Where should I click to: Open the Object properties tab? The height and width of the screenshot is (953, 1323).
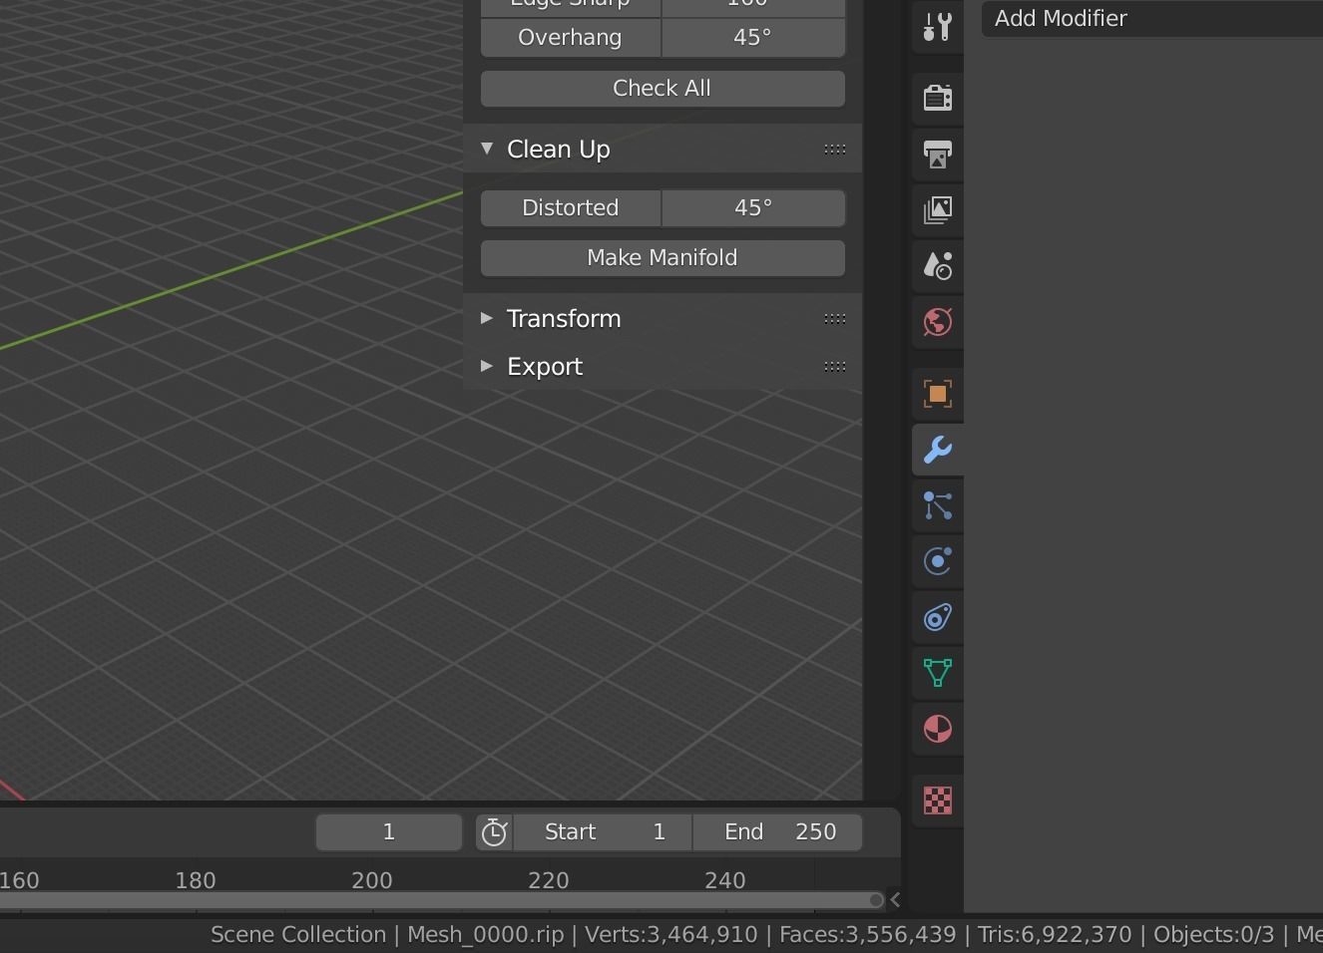pos(937,394)
